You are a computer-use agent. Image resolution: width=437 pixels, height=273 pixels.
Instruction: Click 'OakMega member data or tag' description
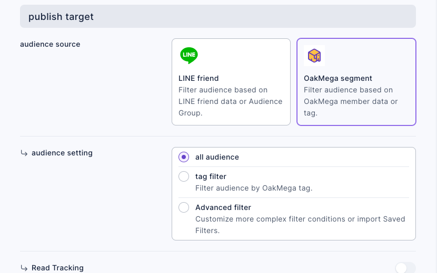pos(351,101)
